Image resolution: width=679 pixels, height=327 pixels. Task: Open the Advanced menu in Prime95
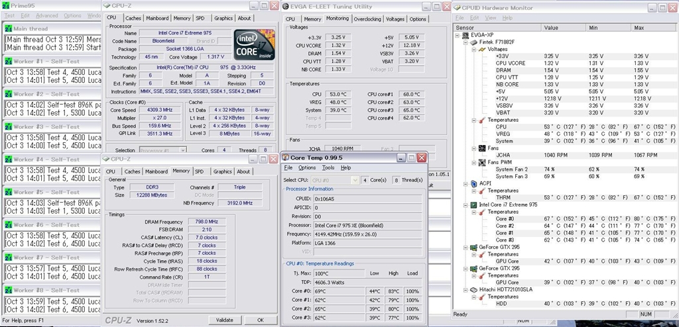tap(46, 15)
